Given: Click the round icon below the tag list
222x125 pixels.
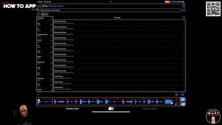Looking at the screenshot, I should pyautogui.click(x=38, y=94).
